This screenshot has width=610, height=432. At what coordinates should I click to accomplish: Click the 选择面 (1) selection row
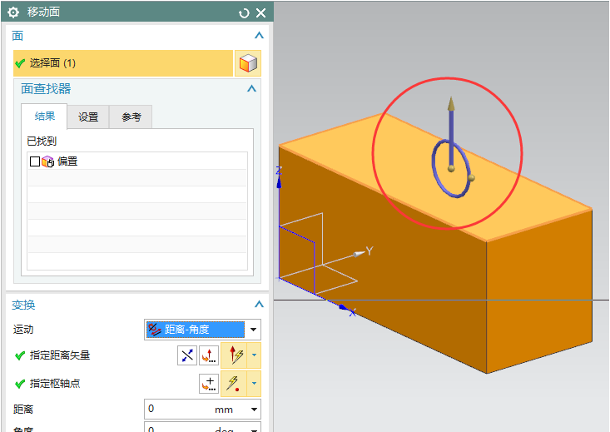[122, 63]
